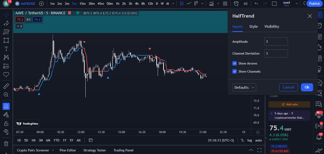Open chart settings gear on the time axis
This screenshot has height=154, width=324.
click(258, 132)
